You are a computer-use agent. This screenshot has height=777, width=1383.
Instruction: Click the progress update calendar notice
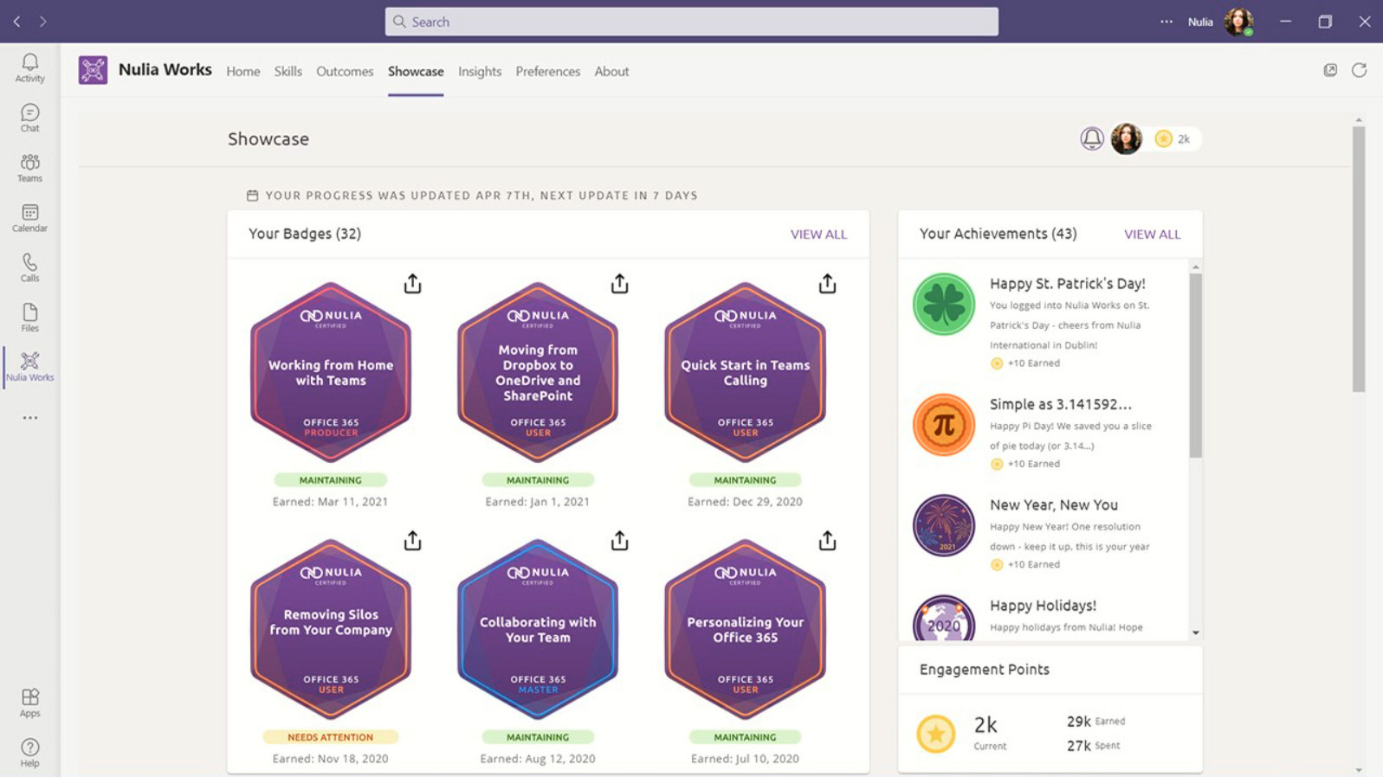tap(472, 196)
